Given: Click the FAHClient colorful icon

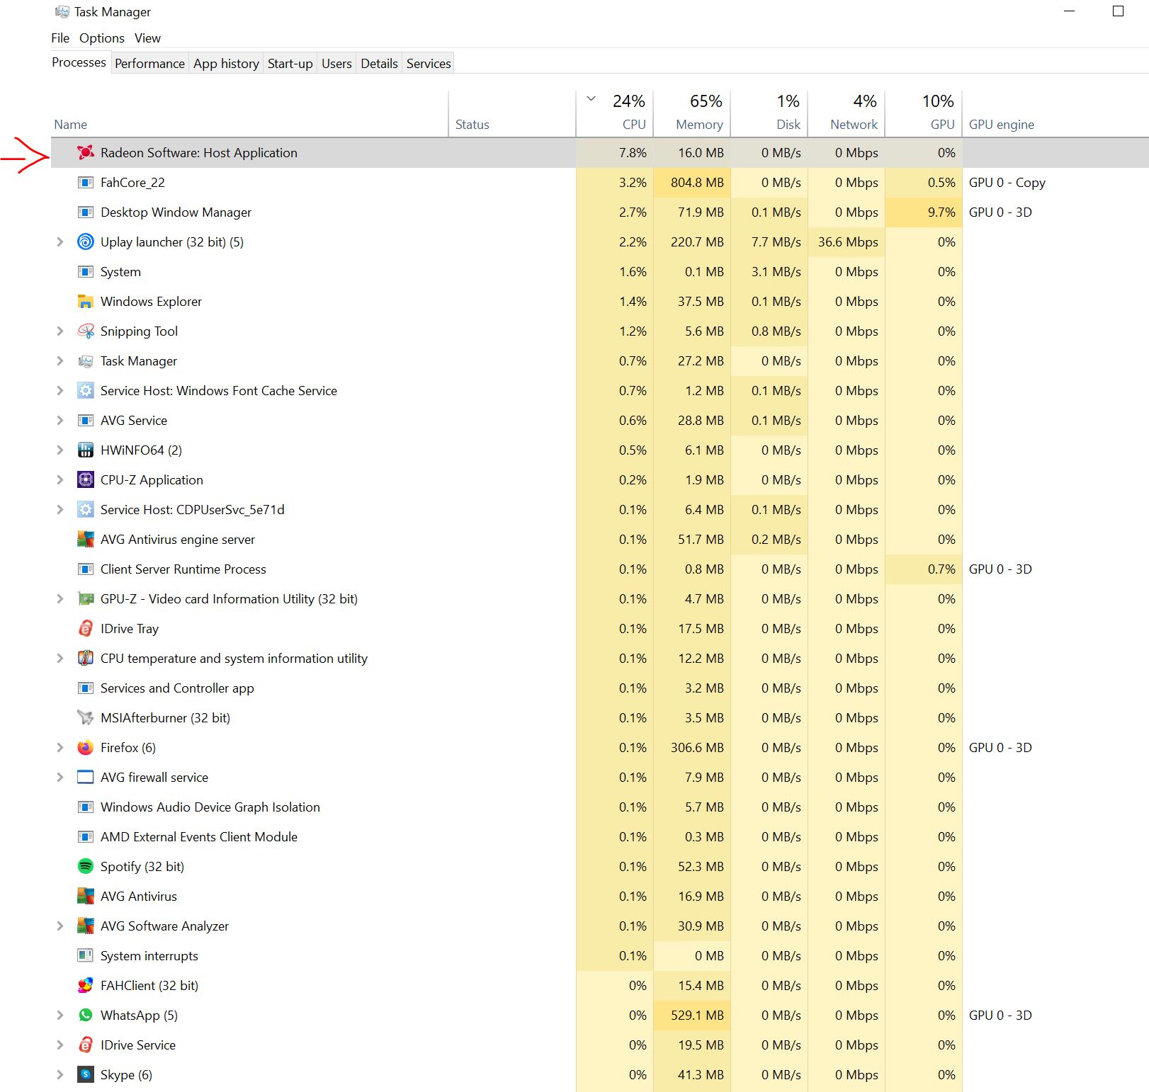Looking at the screenshot, I should 86,985.
